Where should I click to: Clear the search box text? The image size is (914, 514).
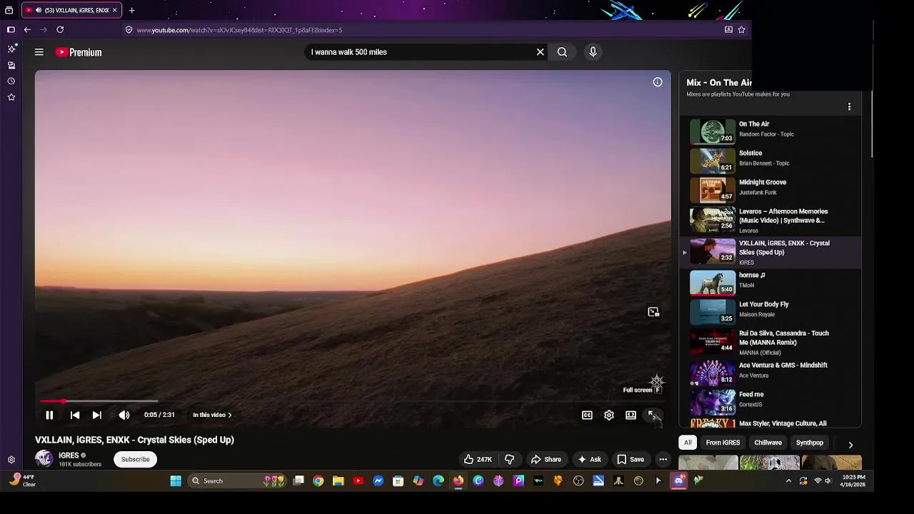[x=541, y=52]
